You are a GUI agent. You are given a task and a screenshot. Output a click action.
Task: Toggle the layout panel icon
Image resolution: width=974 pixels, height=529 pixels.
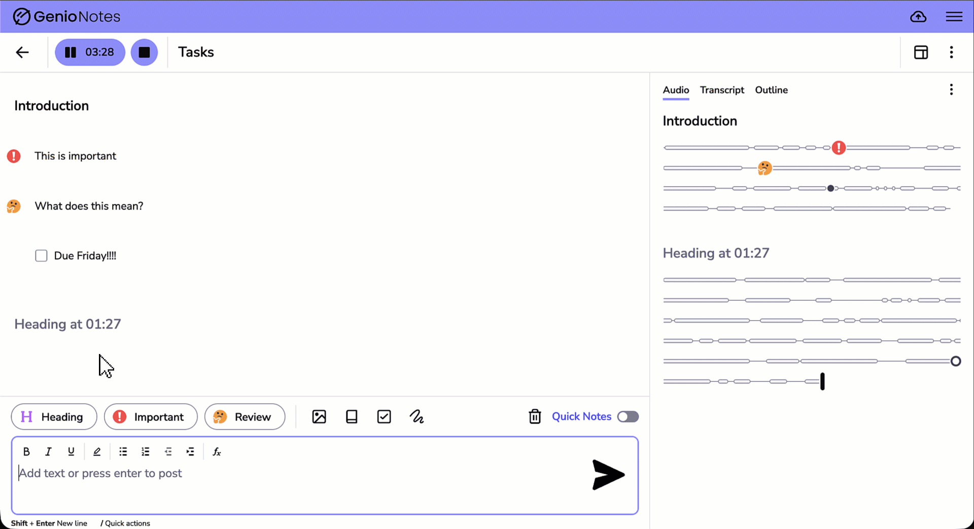pyautogui.click(x=921, y=52)
